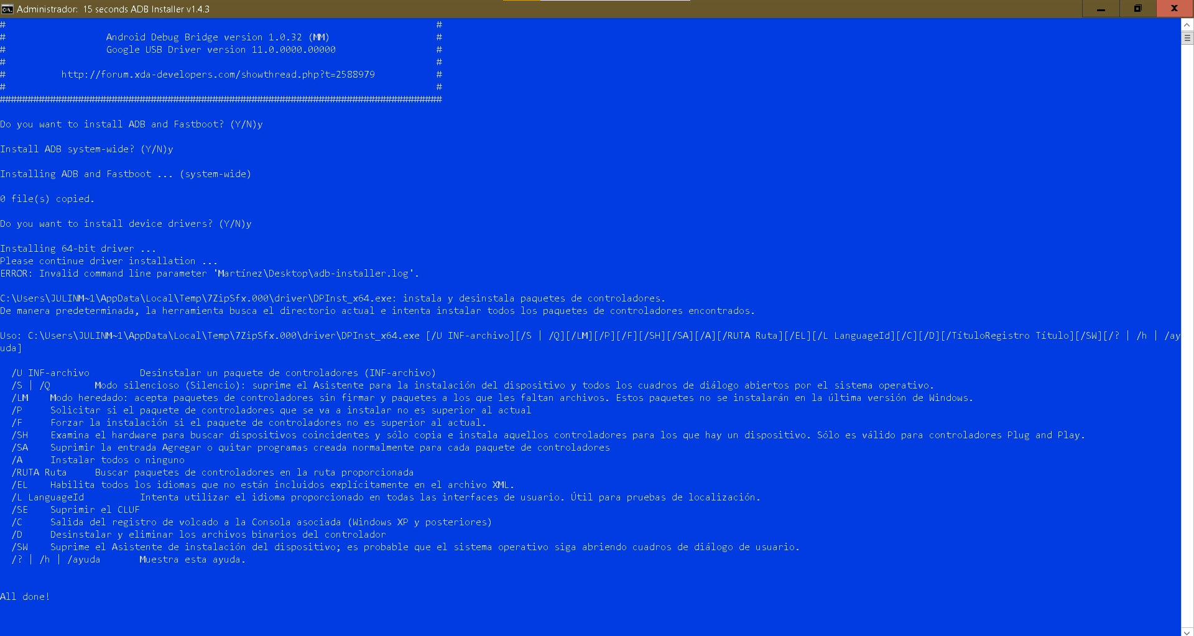Click the 'Do you want to install device drivers?' line
The image size is (1194, 636).
pos(126,224)
